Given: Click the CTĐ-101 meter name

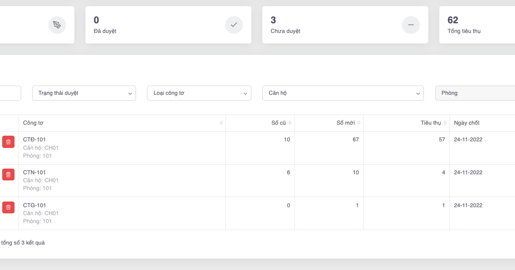Looking at the screenshot, I should [x=34, y=140].
